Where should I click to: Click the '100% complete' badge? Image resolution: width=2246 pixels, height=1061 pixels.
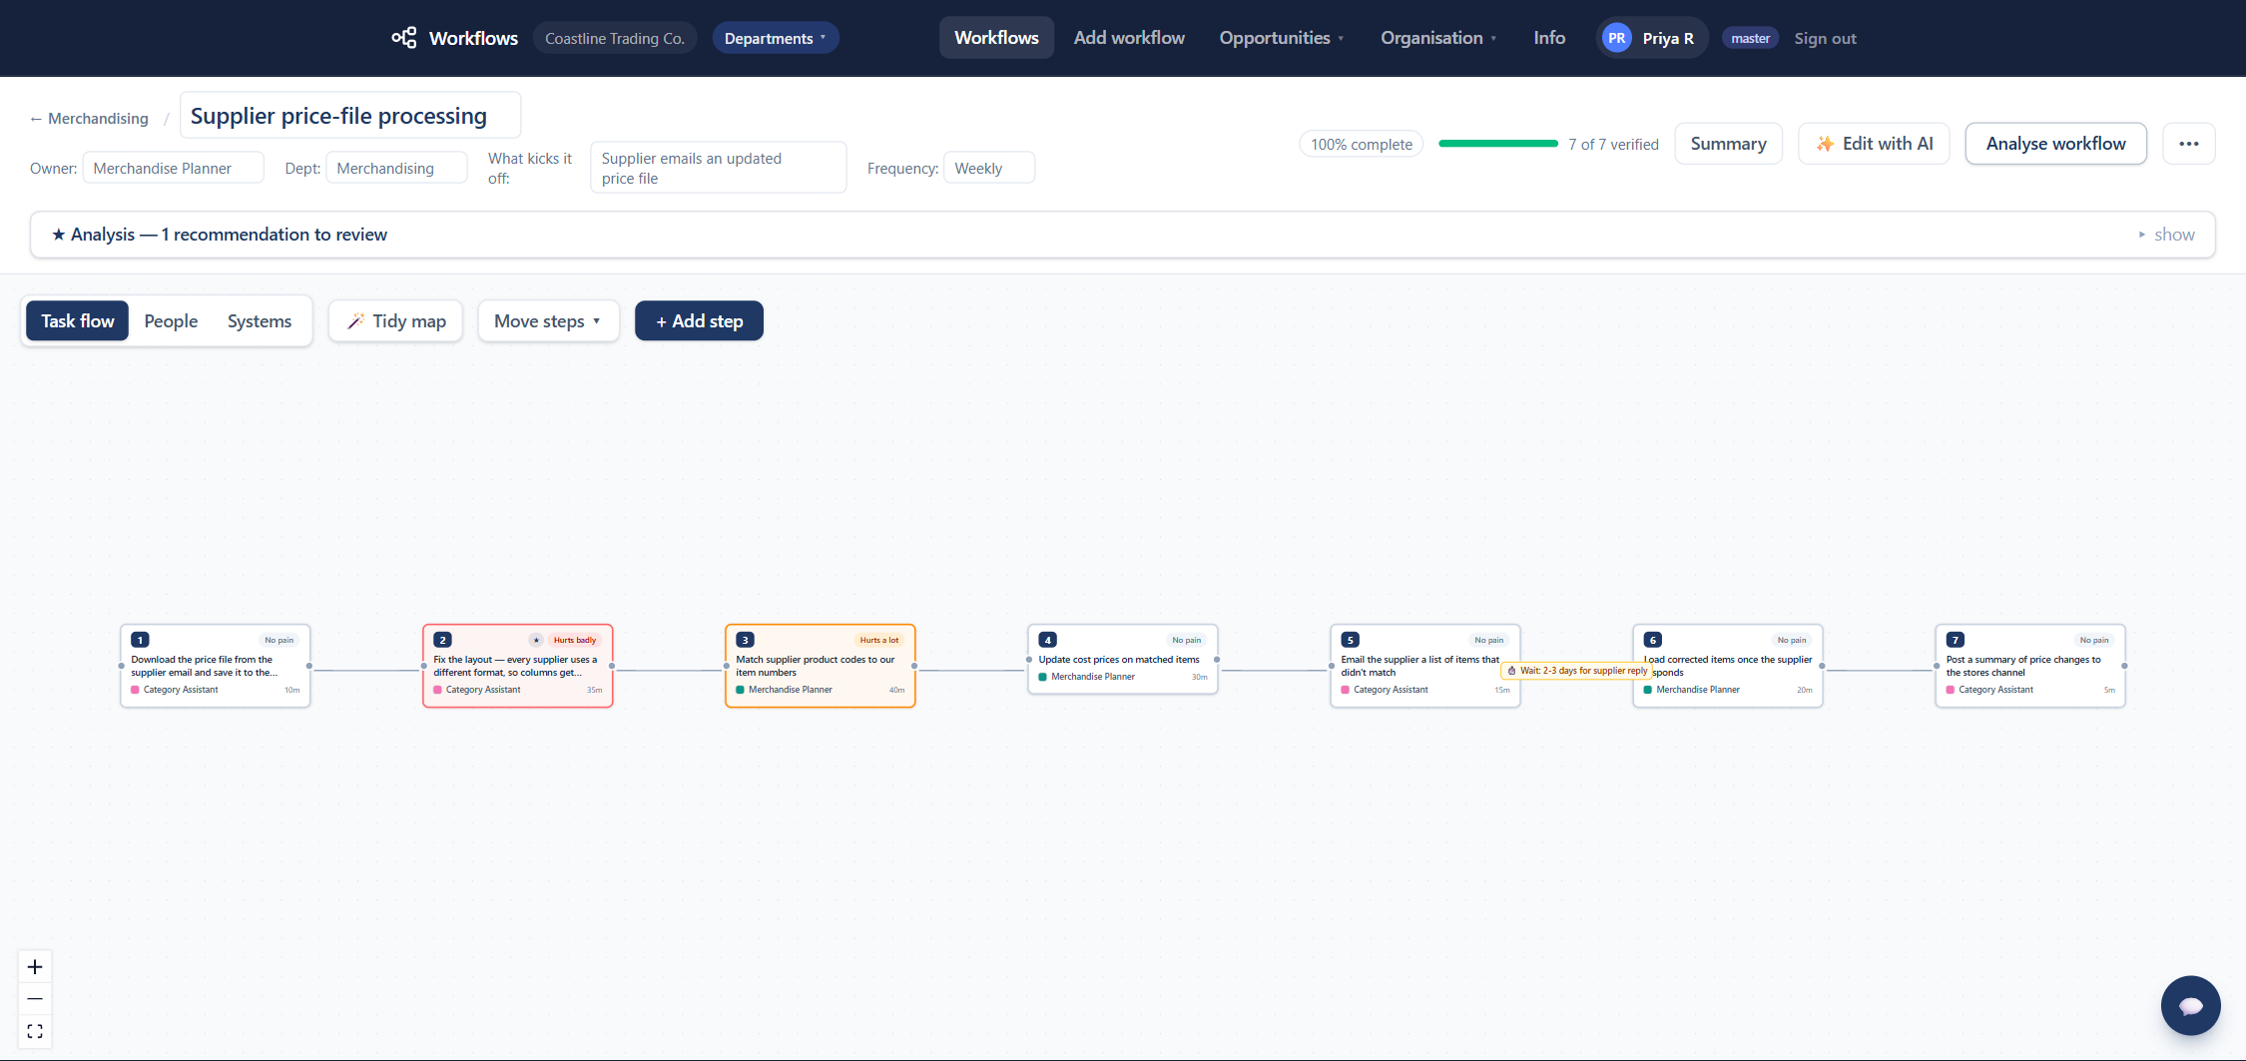click(x=1362, y=144)
